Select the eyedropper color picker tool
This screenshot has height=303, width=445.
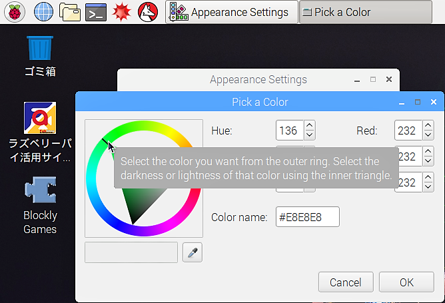193,252
